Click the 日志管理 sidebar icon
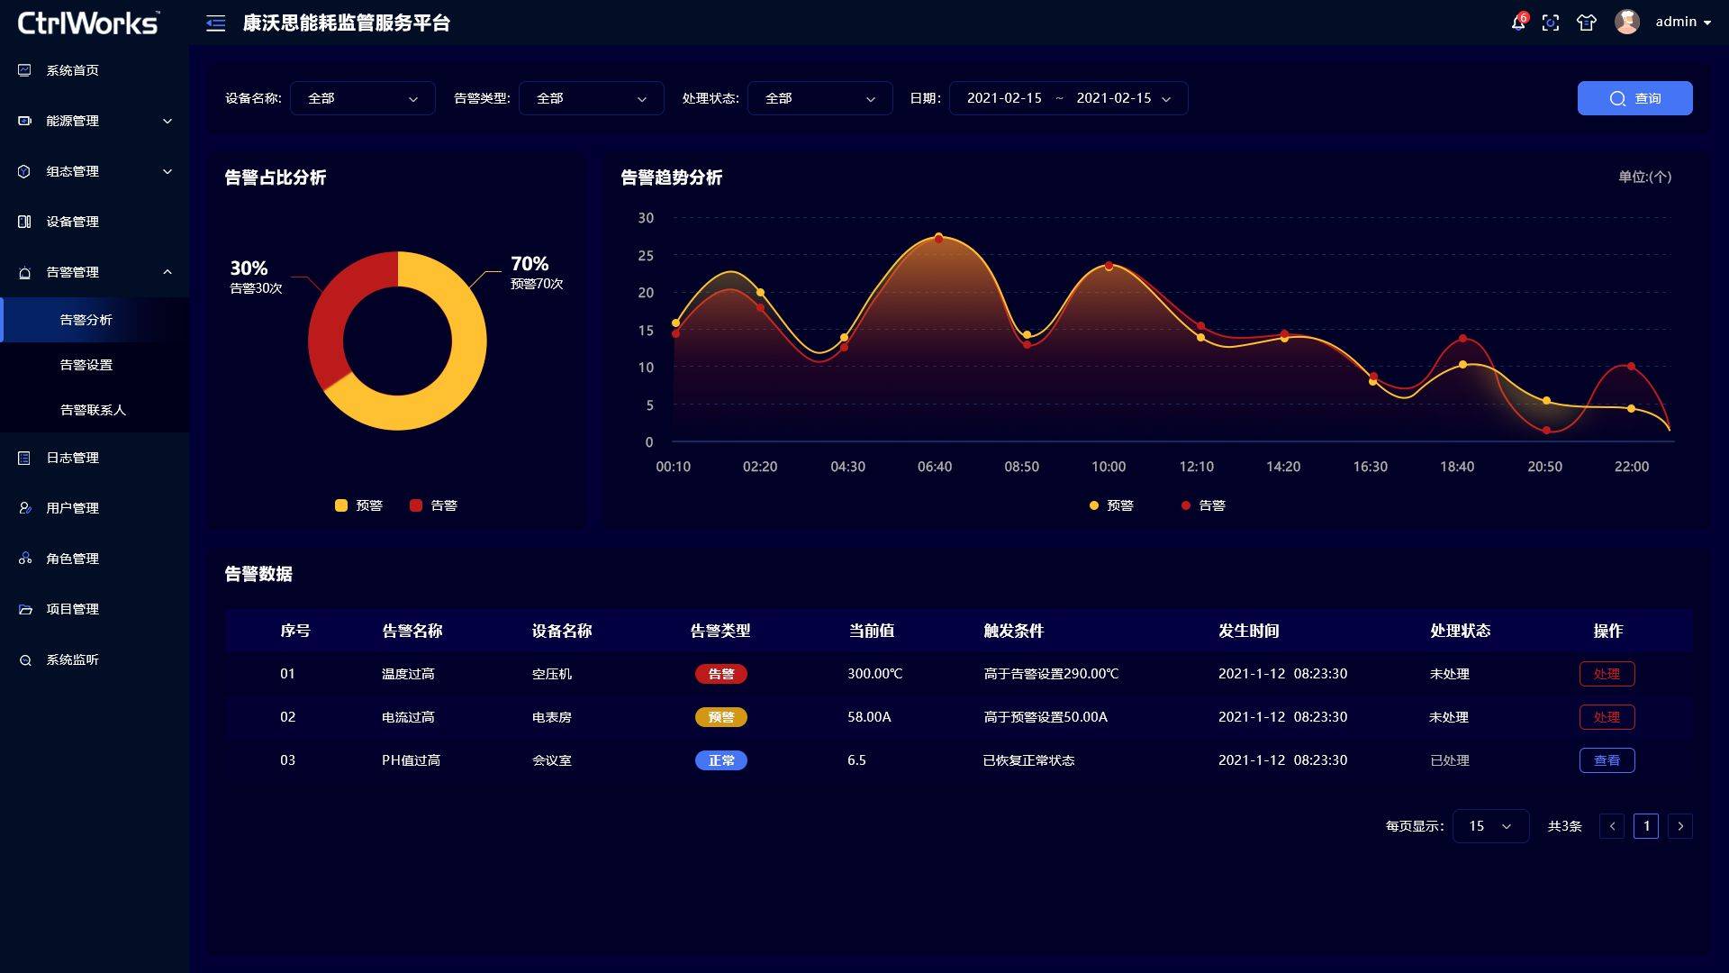This screenshot has width=1729, height=973. (x=24, y=458)
